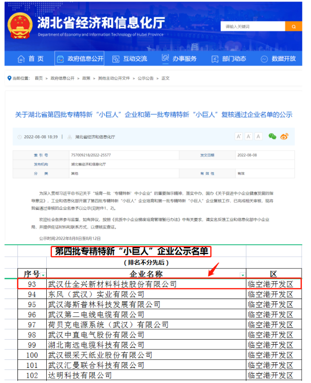This screenshot has height=383, width=311.
Task: Focus the keyword search input field
Action: [253, 26]
